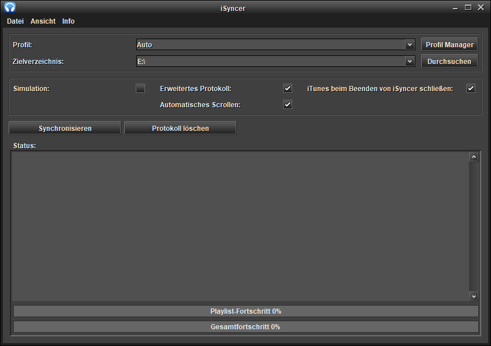The image size is (491, 346).
Task: Open the Datei menu
Action: (x=16, y=21)
